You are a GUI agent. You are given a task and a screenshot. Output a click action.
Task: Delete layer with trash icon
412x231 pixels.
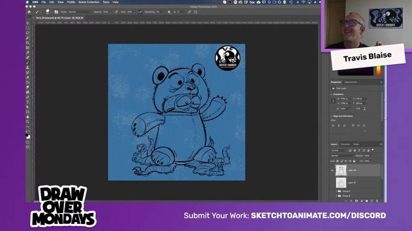tap(377, 201)
